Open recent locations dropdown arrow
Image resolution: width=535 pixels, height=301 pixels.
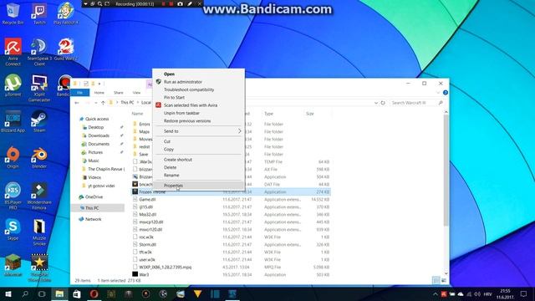[x=96, y=103]
